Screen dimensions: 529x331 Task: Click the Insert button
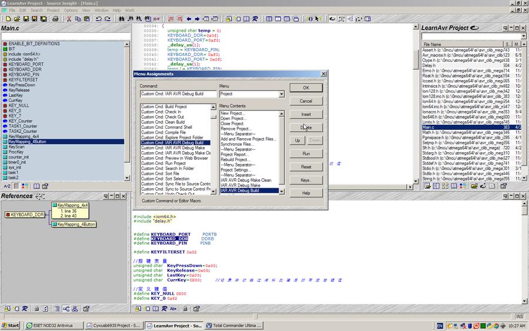[x=306, y=114]
